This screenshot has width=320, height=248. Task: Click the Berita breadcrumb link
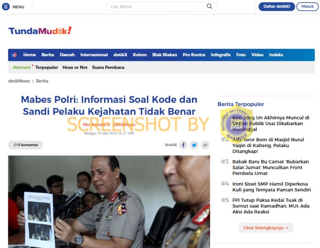[42, 81]
